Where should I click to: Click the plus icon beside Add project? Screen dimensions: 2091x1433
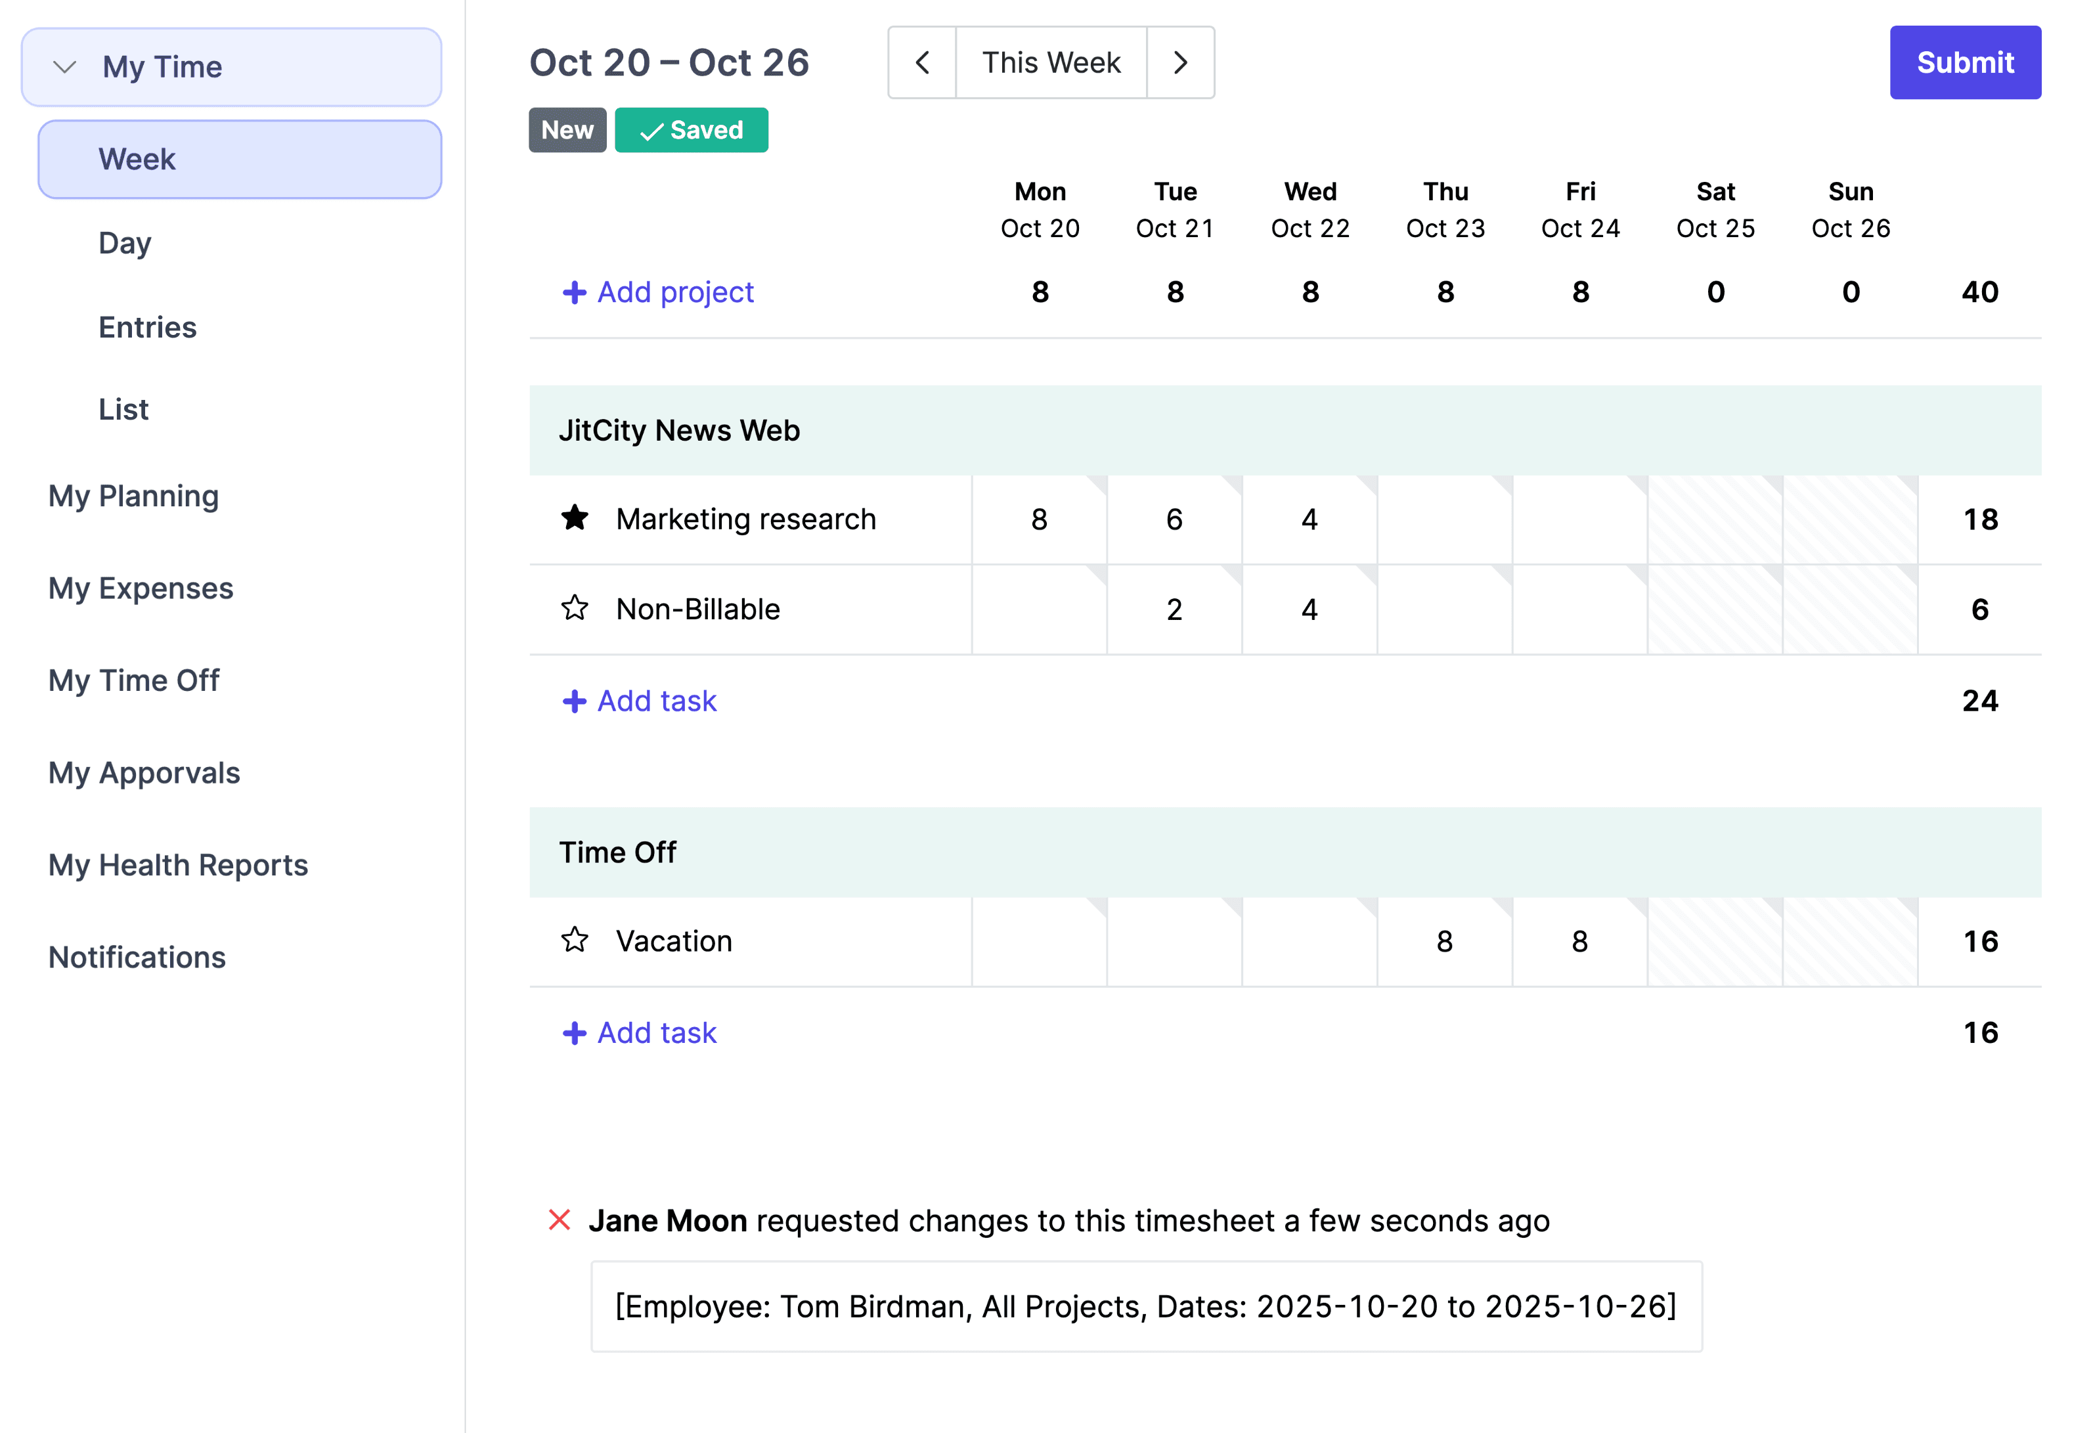click(574, 292)
